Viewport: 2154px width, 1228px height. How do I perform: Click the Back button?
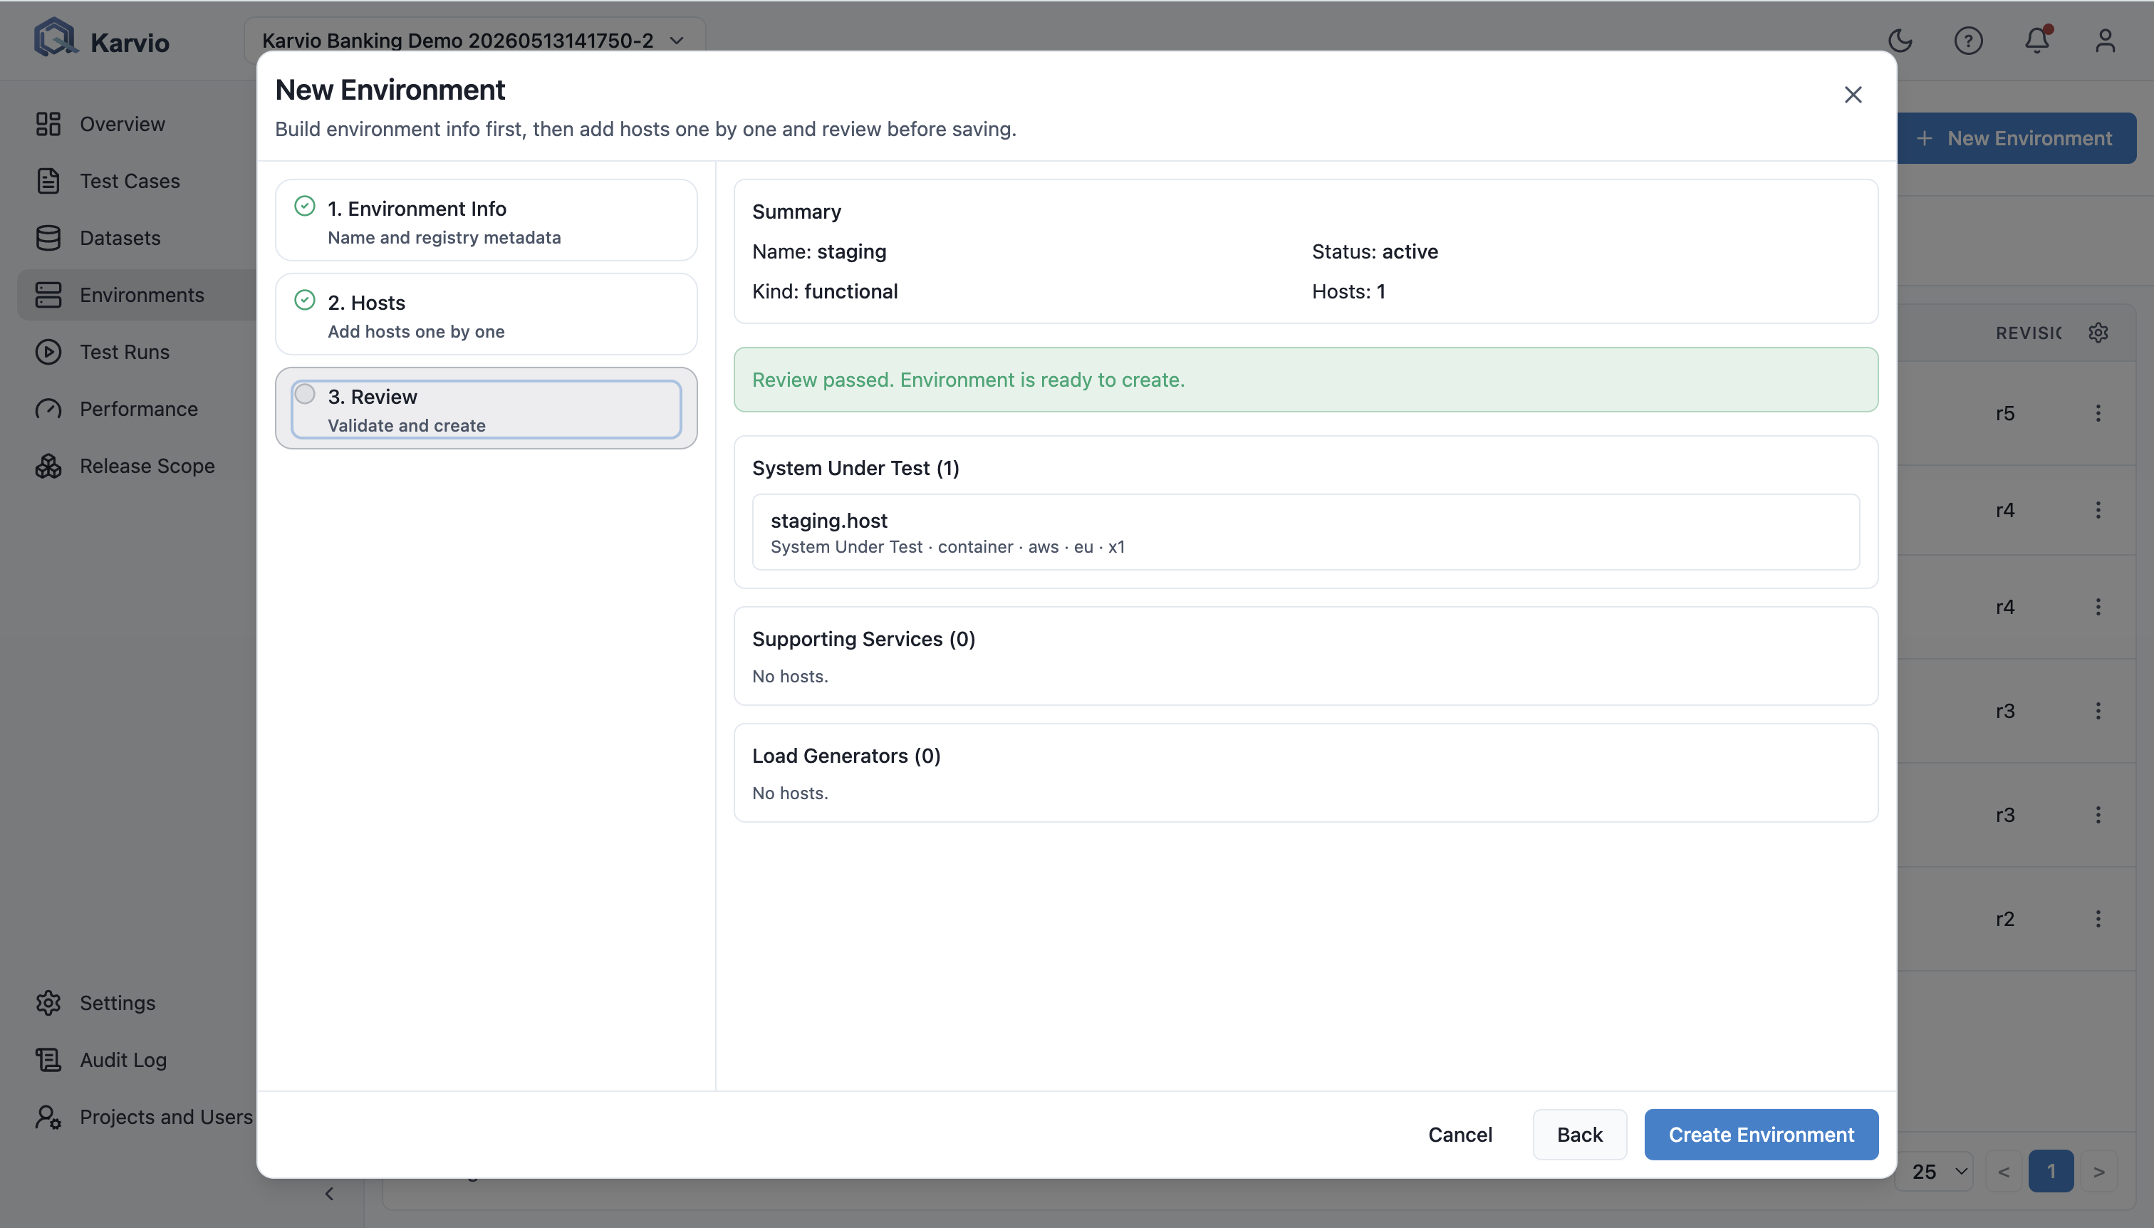[1580, 1135]
